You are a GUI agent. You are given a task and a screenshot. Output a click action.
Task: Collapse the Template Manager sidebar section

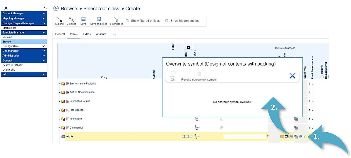click(44, 33)
